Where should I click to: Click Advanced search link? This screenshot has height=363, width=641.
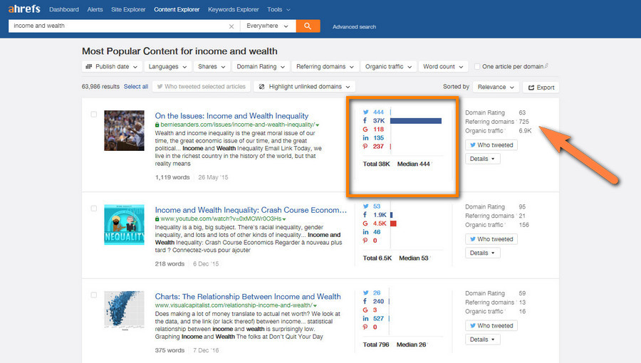(354, 27)
